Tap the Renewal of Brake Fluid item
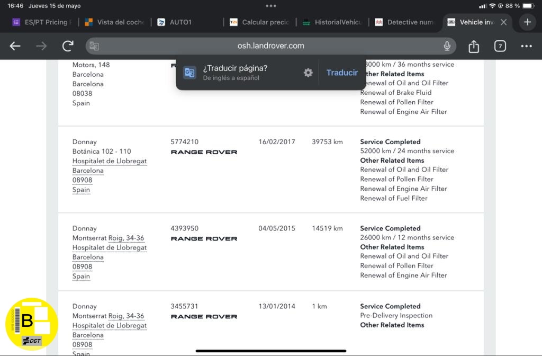The height and width of the screenshot is (356, 542). [x=396, y=92]
